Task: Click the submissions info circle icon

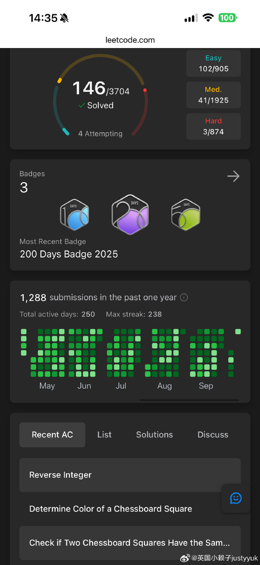Action: coord(184,298)
